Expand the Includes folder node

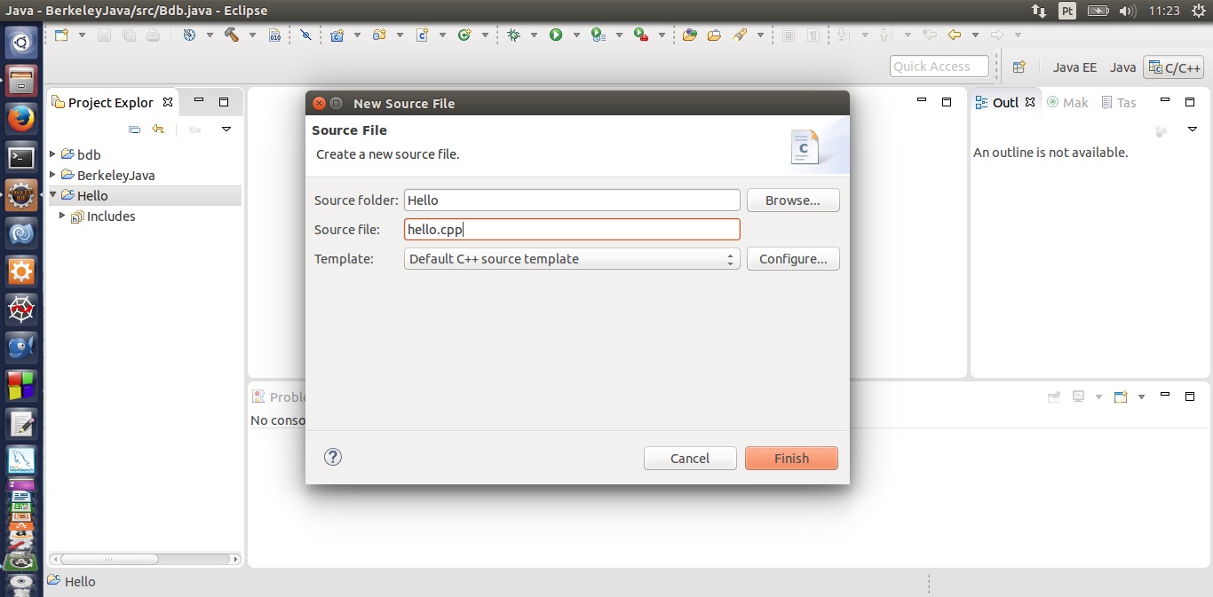[x=62, y=216]
